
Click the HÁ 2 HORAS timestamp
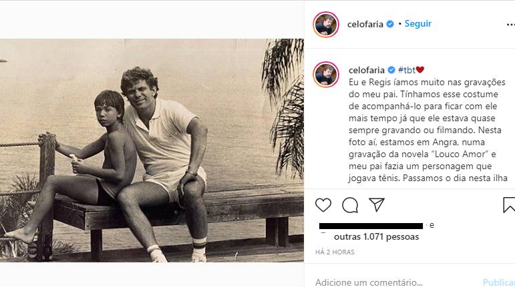click(335, 252)
